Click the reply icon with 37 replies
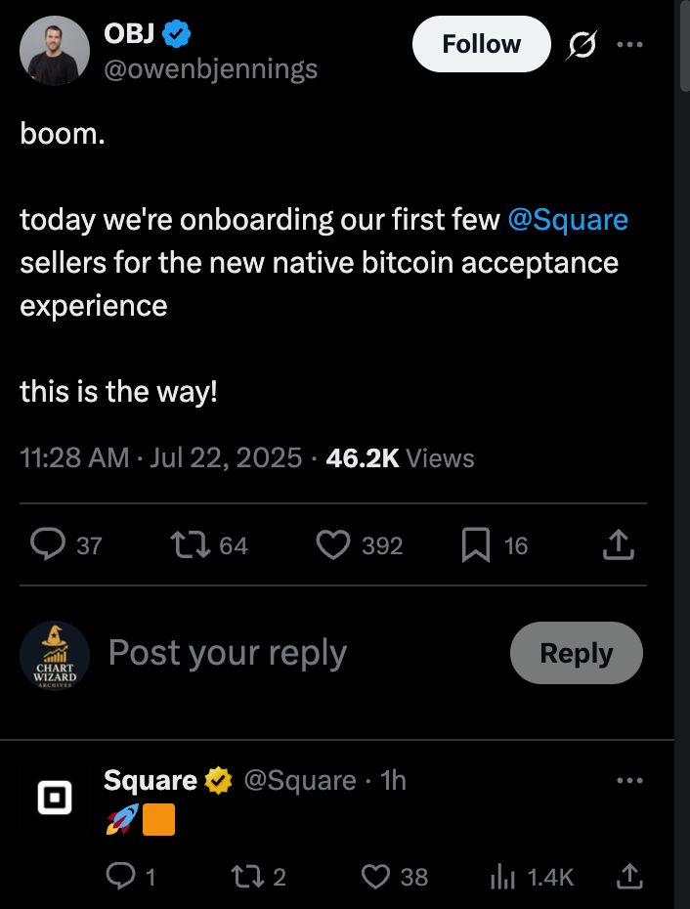The image size is (690, 909). coord(47,545)
